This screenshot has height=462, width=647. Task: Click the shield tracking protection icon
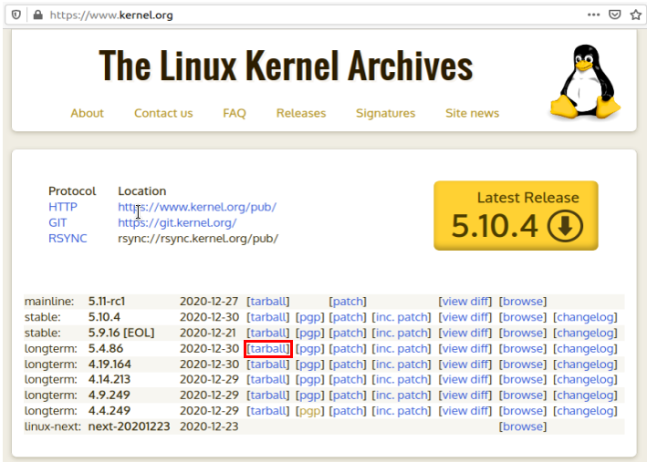click(x=17, y=15)
